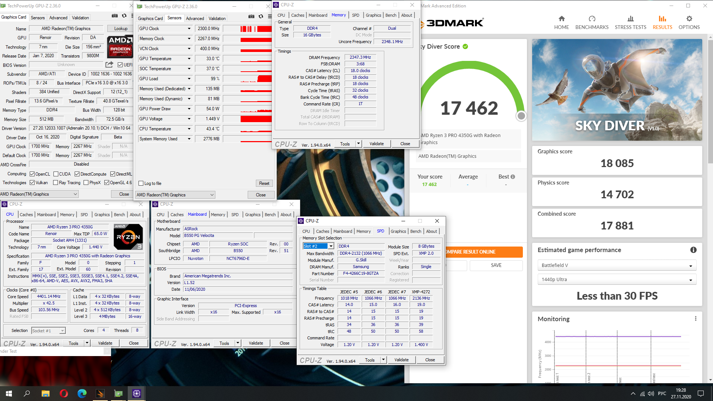
Task: Expand System Memory Used sensor dropdown
Action: (189, 139)
